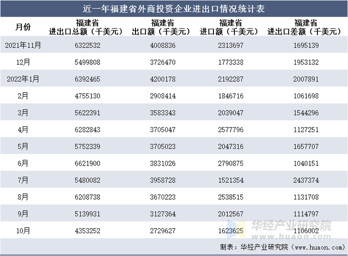The height and width of the screenshot is (256, 348).
Task: Click export value 3670223
Action: (163, 197)
